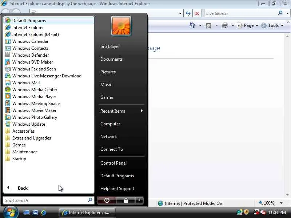Click the Live Search box
The height and width of the screenshot is (218, 291).
coord(240,13)
